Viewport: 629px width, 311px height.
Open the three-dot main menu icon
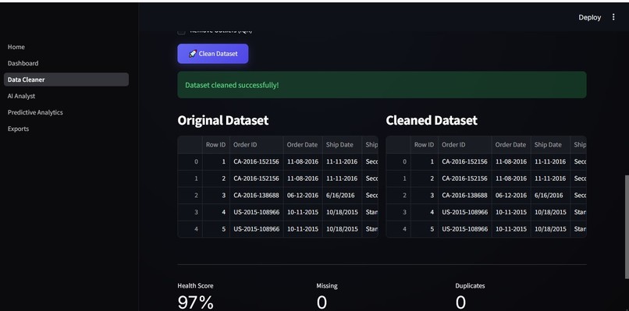coord(613,17)
